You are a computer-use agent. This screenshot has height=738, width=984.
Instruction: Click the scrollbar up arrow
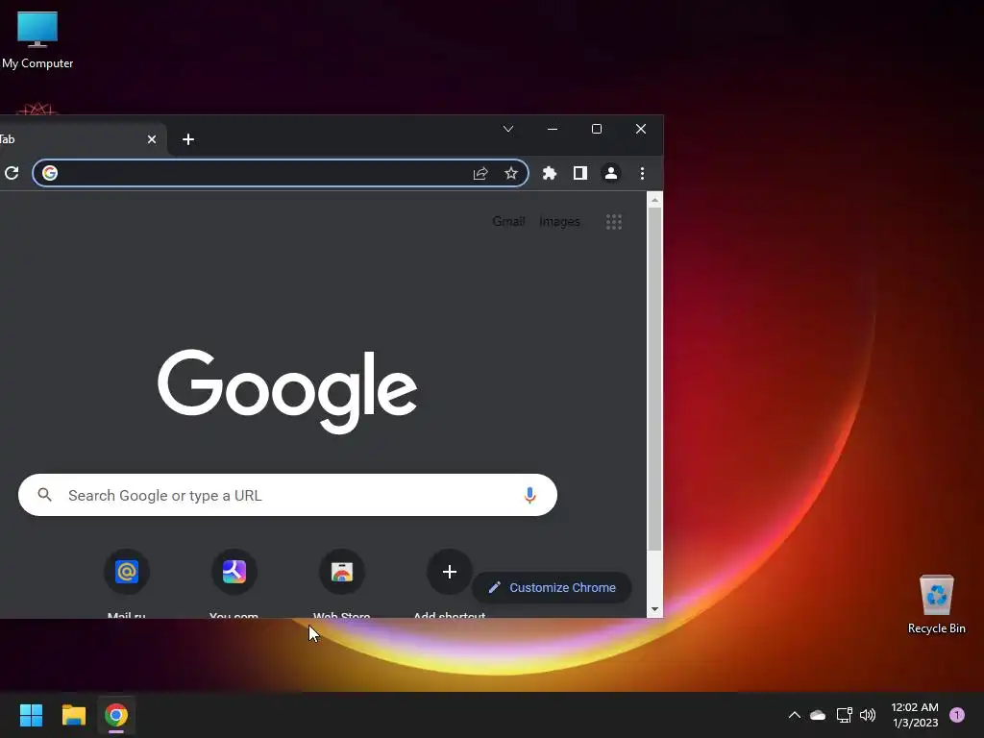[654, 200]
